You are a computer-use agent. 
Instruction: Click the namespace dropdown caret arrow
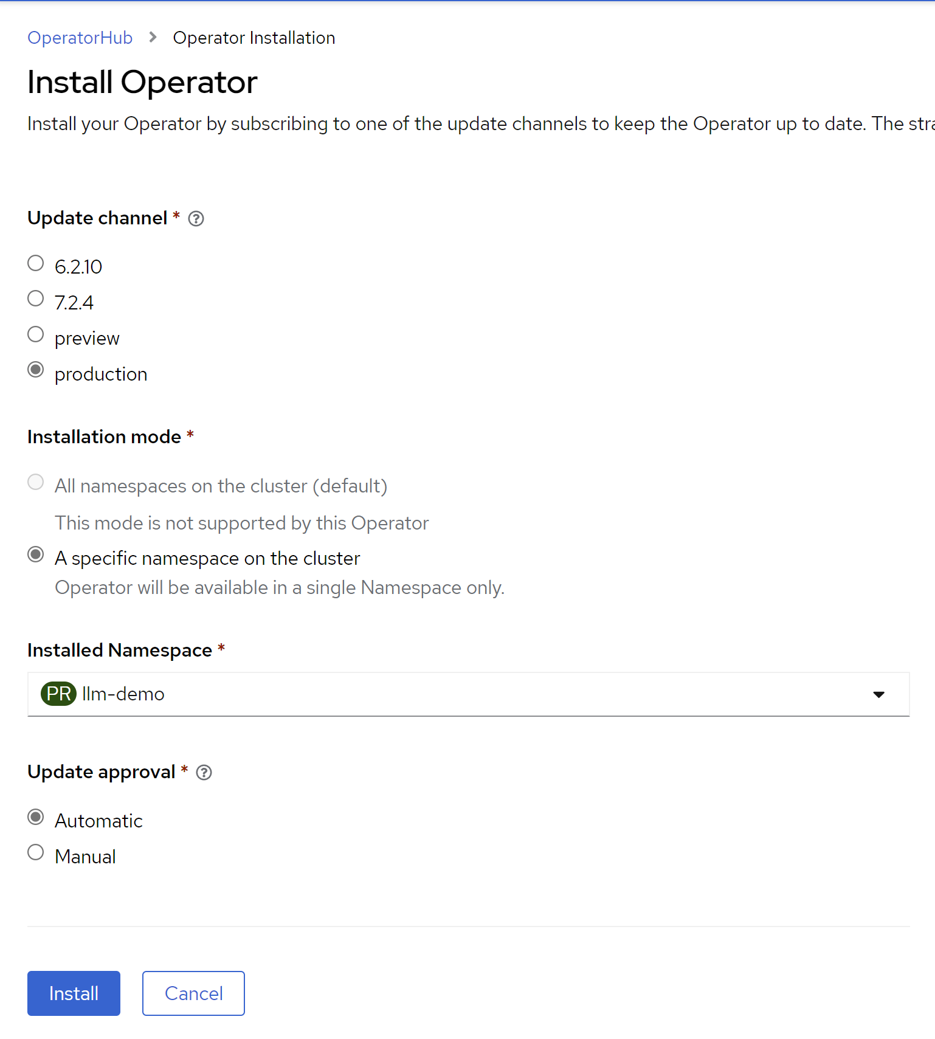[878, 694]
